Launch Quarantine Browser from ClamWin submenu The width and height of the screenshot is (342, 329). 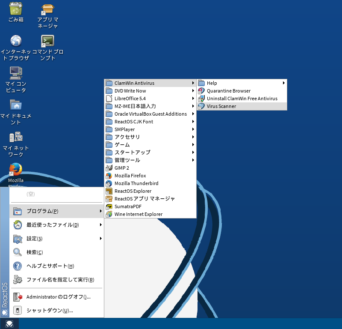coord(242,91)
